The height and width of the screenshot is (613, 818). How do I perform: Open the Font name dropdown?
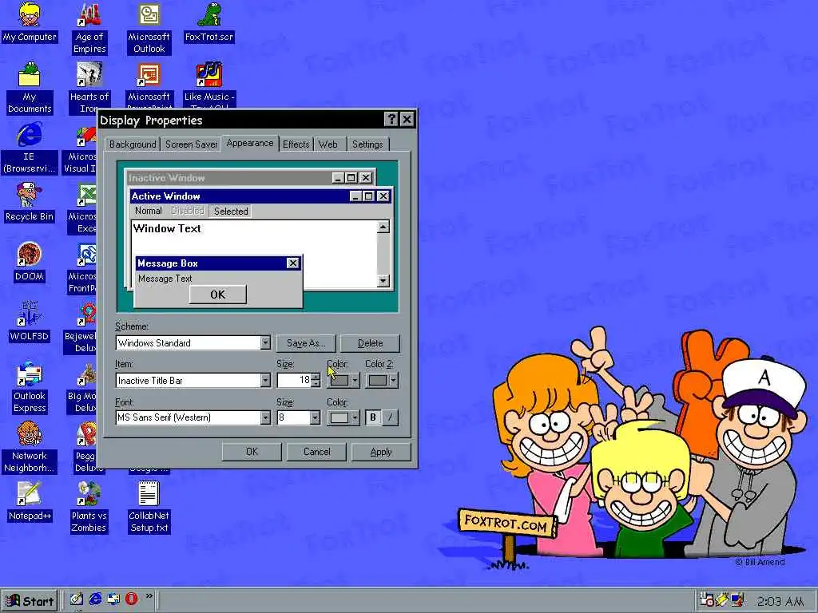(265, 417)
